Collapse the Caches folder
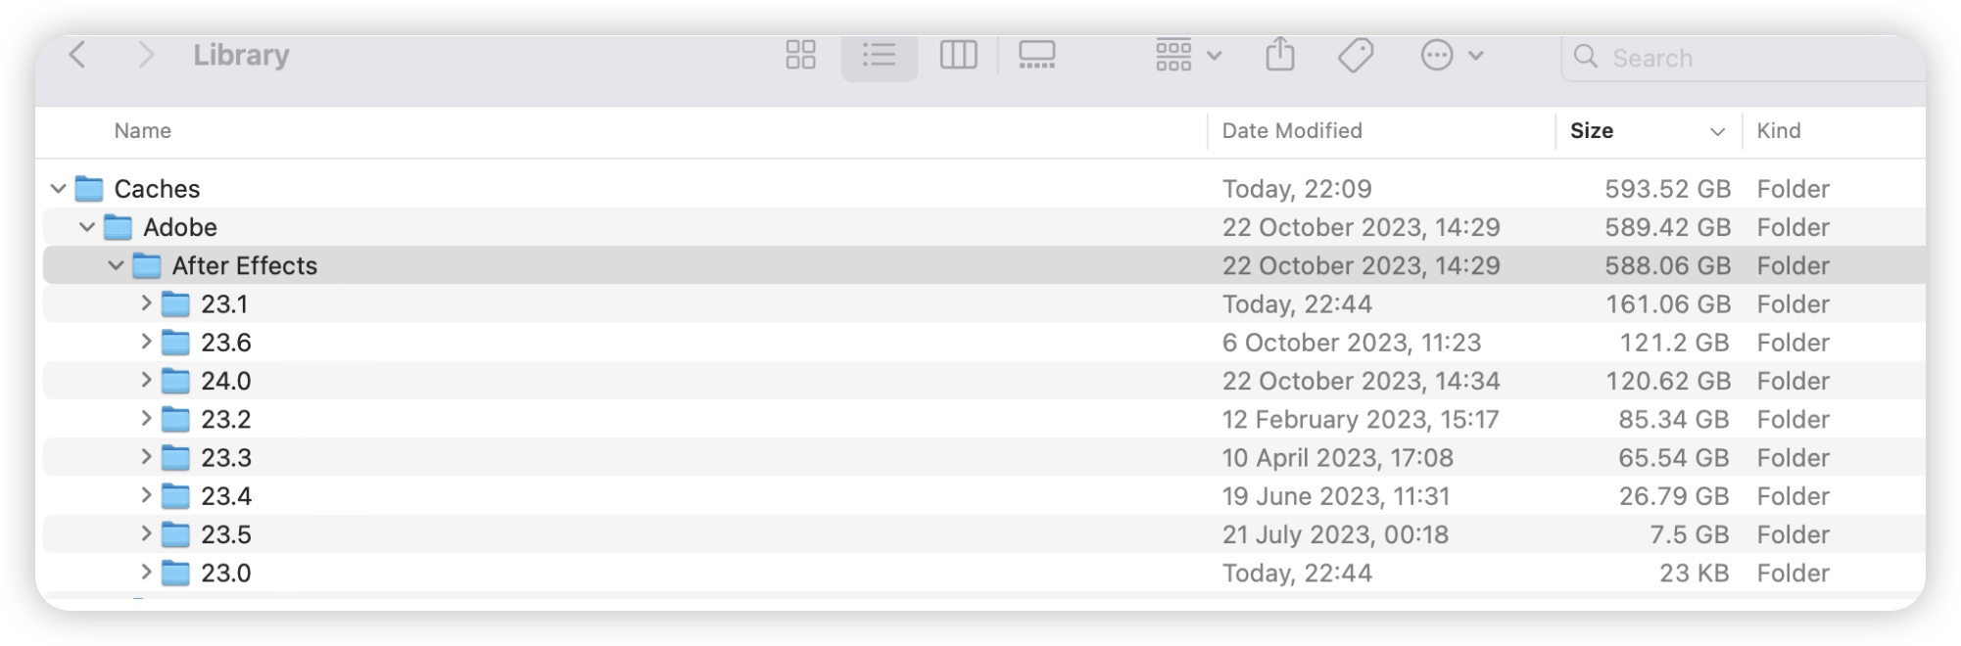Viewport: 1961px width, 646px height. [x=59, y=188]
